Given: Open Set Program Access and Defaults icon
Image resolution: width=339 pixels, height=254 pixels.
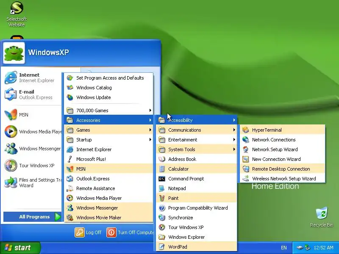Looking at the screenshot, I should coord(70,78).
